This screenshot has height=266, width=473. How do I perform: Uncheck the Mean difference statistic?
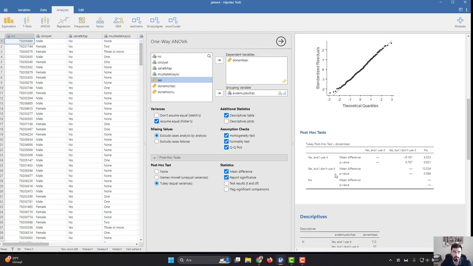point(226,171)
